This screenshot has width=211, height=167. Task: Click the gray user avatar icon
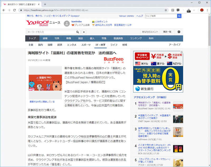tap(67, 23)
